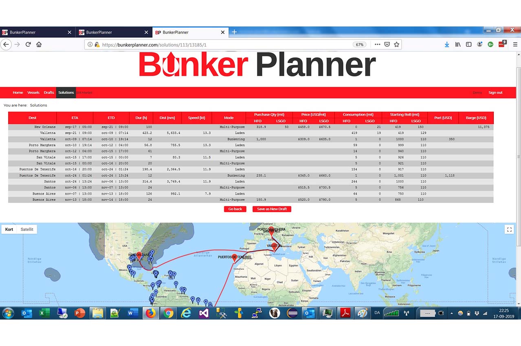Save the page to Pocket
The image size is (521, 346).
[387, 44]
